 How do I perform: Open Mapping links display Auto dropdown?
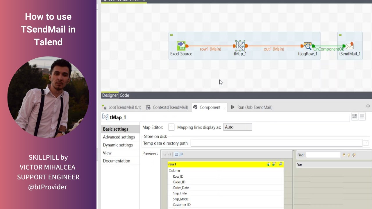(x=237, y=127)
